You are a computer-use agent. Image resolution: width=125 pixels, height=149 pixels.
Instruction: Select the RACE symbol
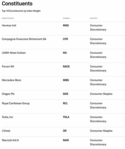click(x=66, y=66)
